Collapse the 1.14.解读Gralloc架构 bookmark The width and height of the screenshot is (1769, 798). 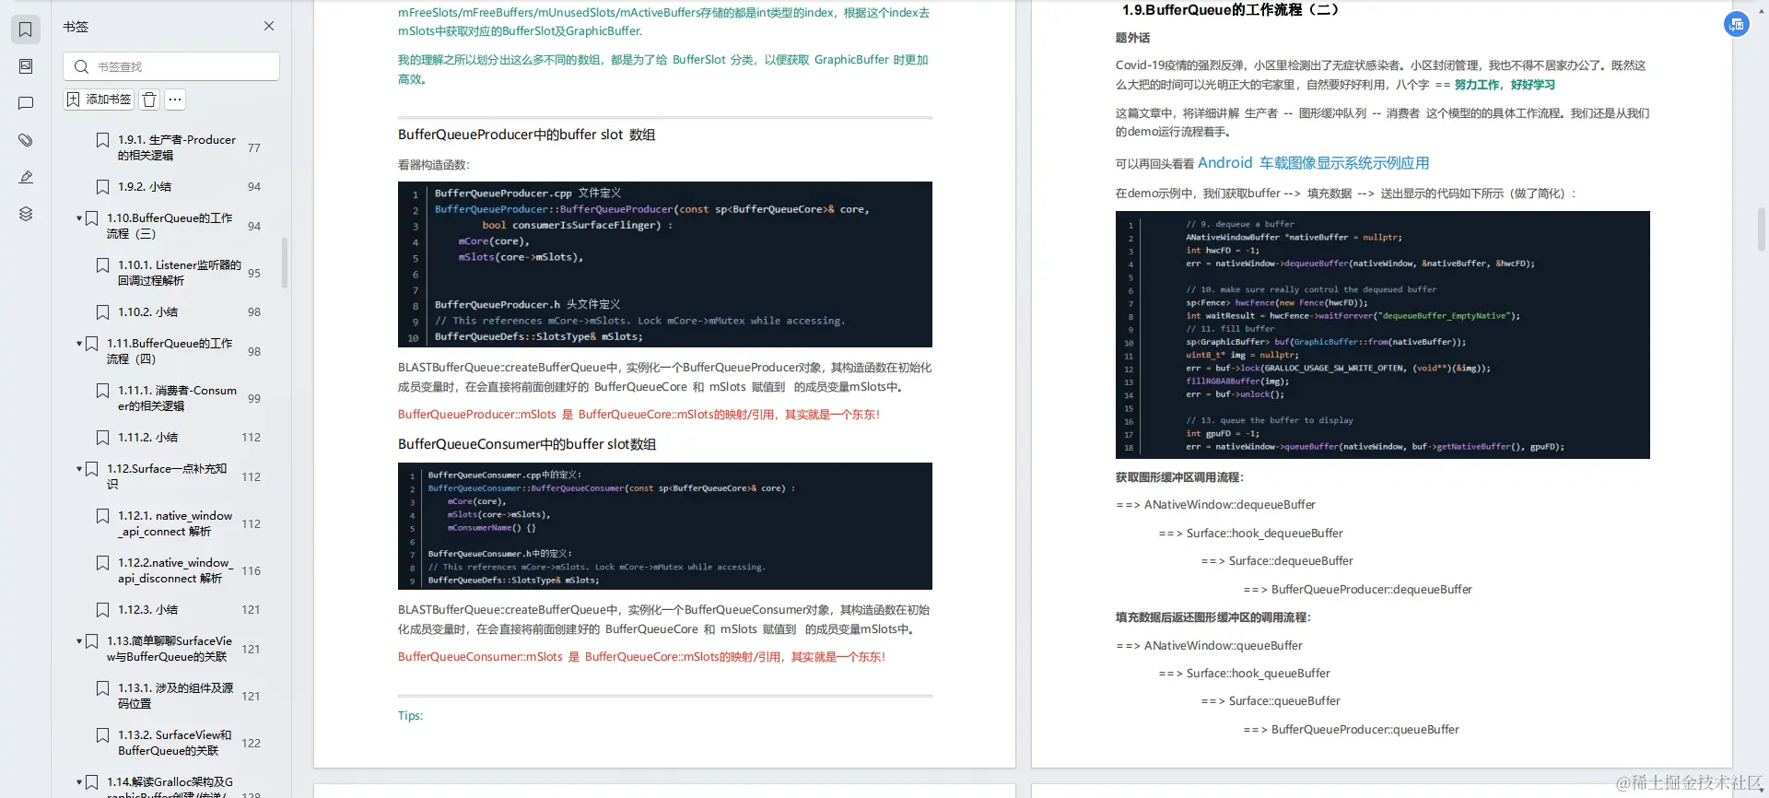(x=79, y=782)
